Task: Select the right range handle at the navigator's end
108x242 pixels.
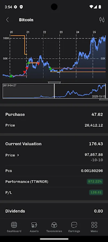Action: point(104,99)
